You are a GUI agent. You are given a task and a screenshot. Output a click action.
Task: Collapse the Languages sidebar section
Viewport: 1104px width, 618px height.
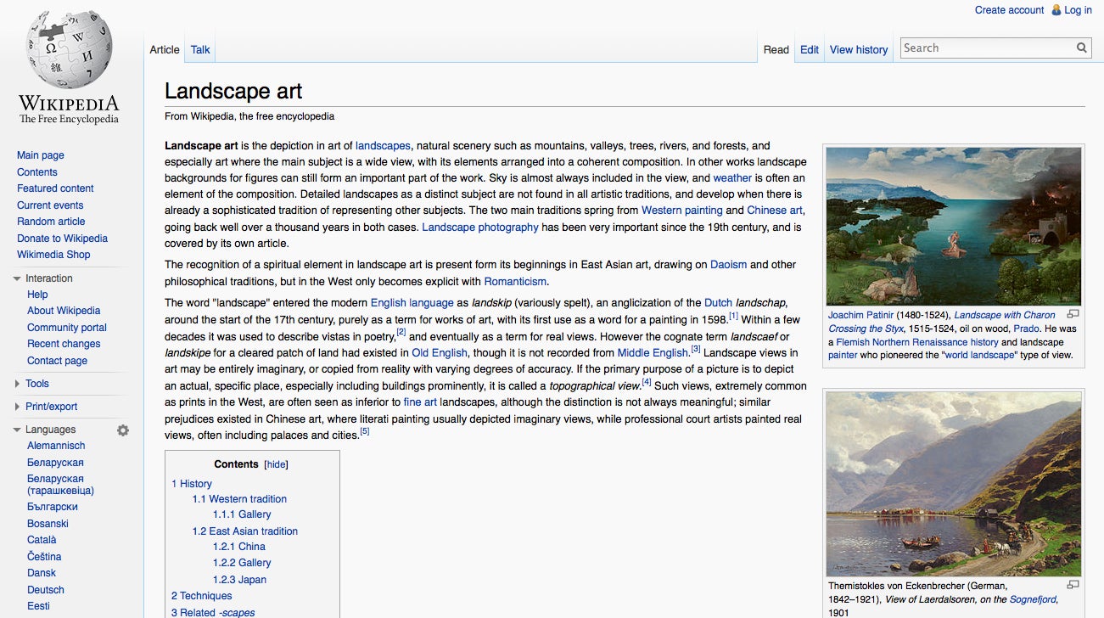(17, 430)
